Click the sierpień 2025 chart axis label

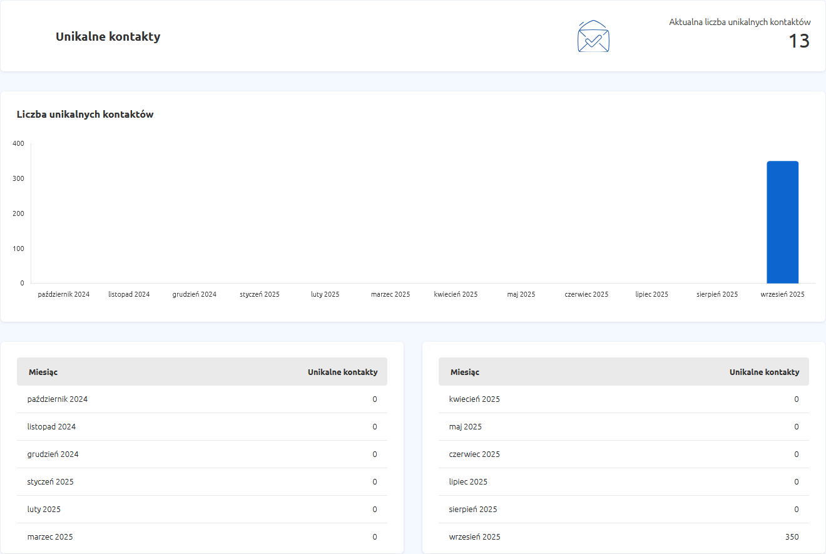[x=716, y=294]
